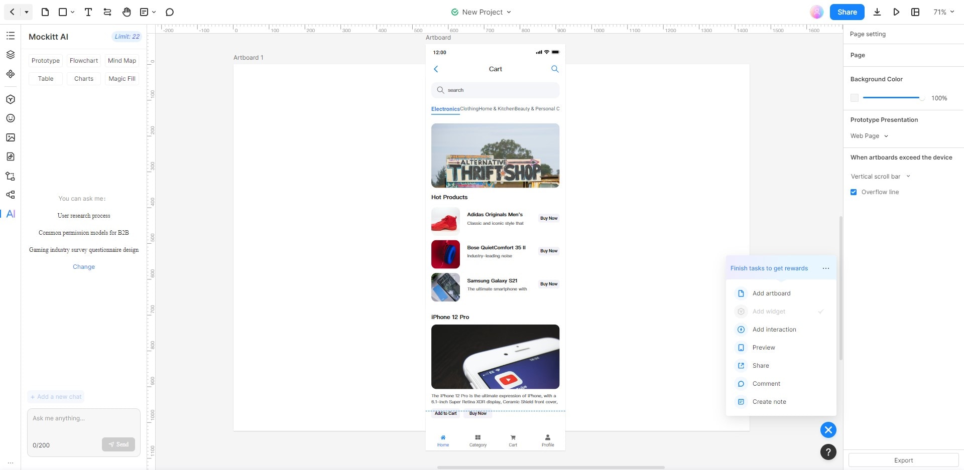Click the Samsung Galaxy S21 product thumbnail
Image resolution: width=964 pixels, height=470 pixels.
click(445, 287)
